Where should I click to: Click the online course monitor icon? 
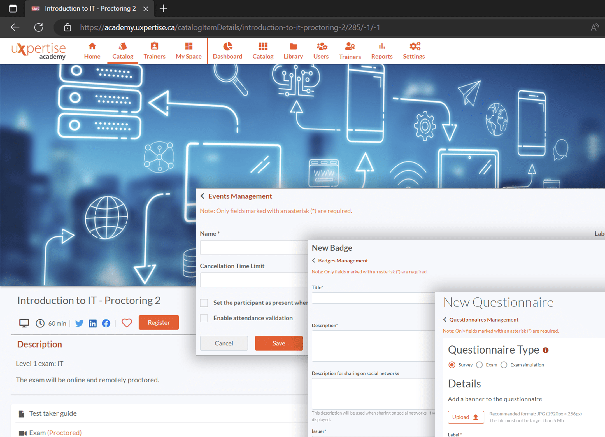(x=24, y=323)
